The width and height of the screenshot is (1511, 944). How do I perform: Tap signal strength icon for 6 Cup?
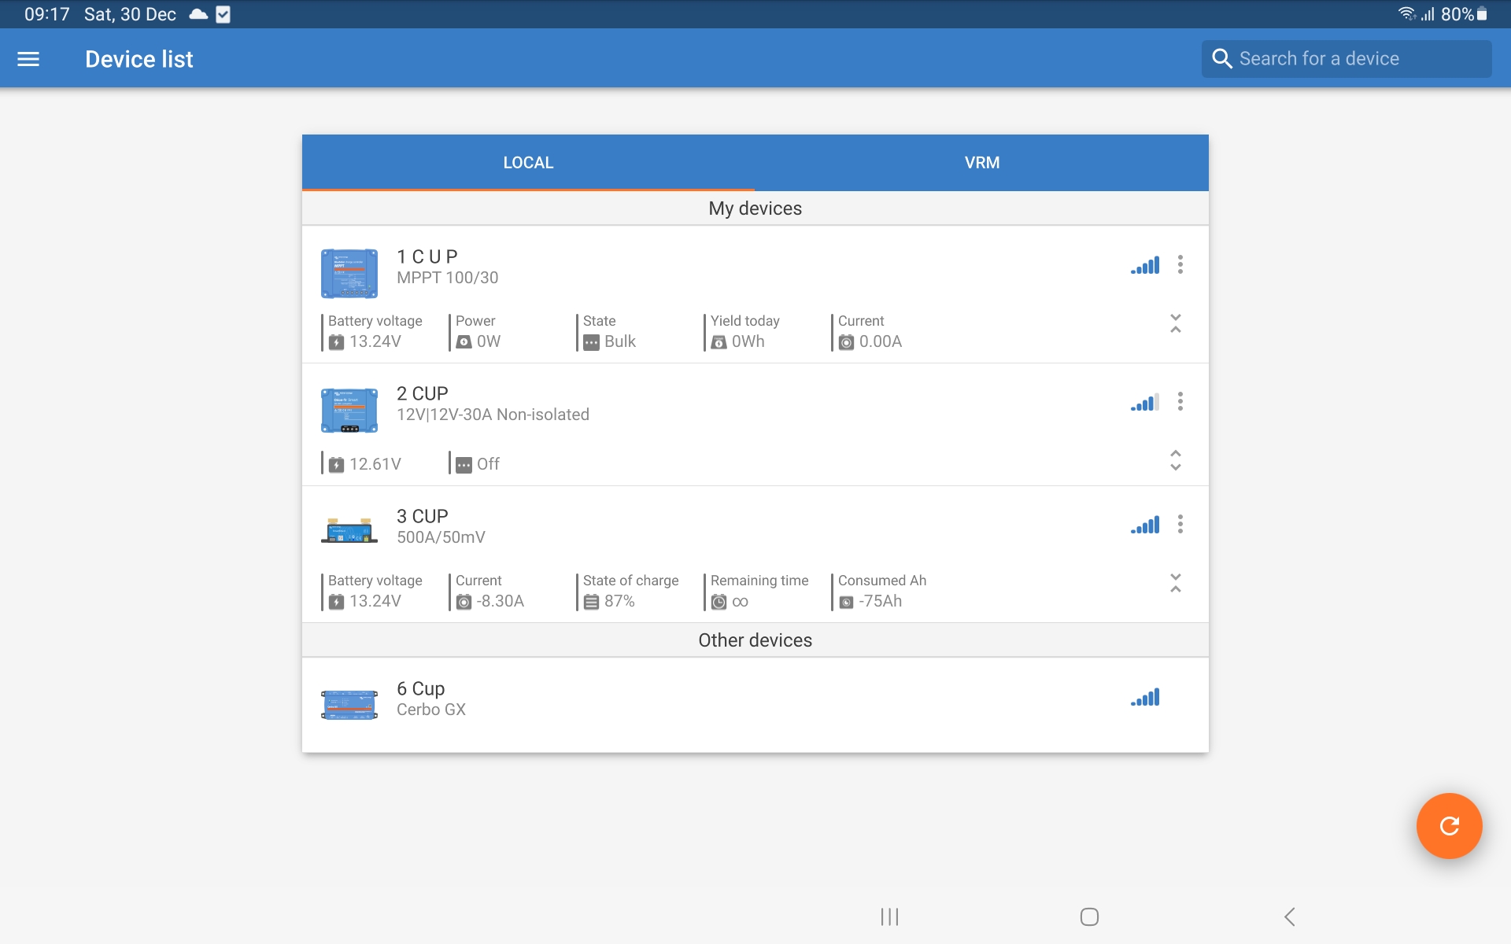point(1145,698)
